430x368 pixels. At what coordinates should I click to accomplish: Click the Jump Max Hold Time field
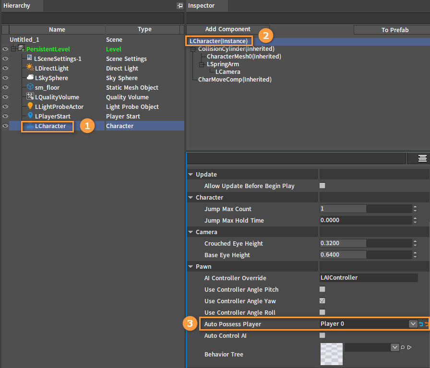pos(366,220)
